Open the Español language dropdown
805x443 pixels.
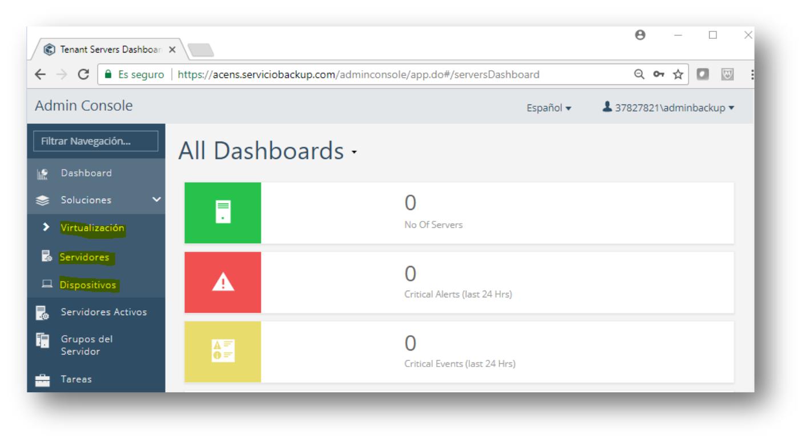[549, 108]
